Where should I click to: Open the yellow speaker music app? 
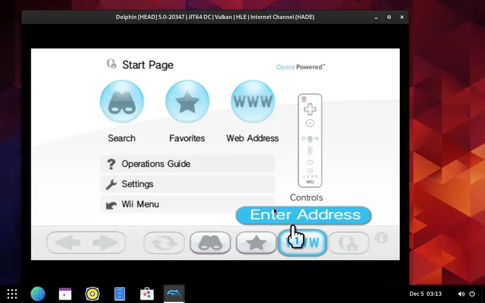[92, 294]
